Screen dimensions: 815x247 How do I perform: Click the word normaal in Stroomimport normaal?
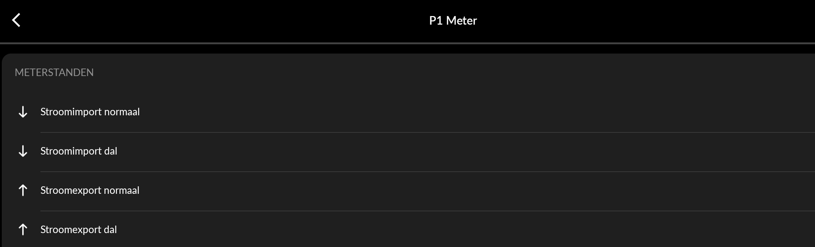(122, 112)
